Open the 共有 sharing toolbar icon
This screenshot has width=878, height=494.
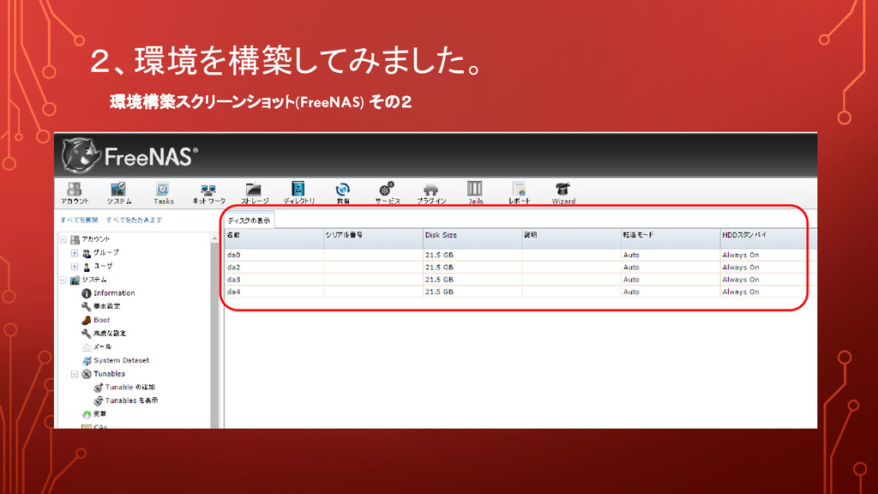click(343, 193)
